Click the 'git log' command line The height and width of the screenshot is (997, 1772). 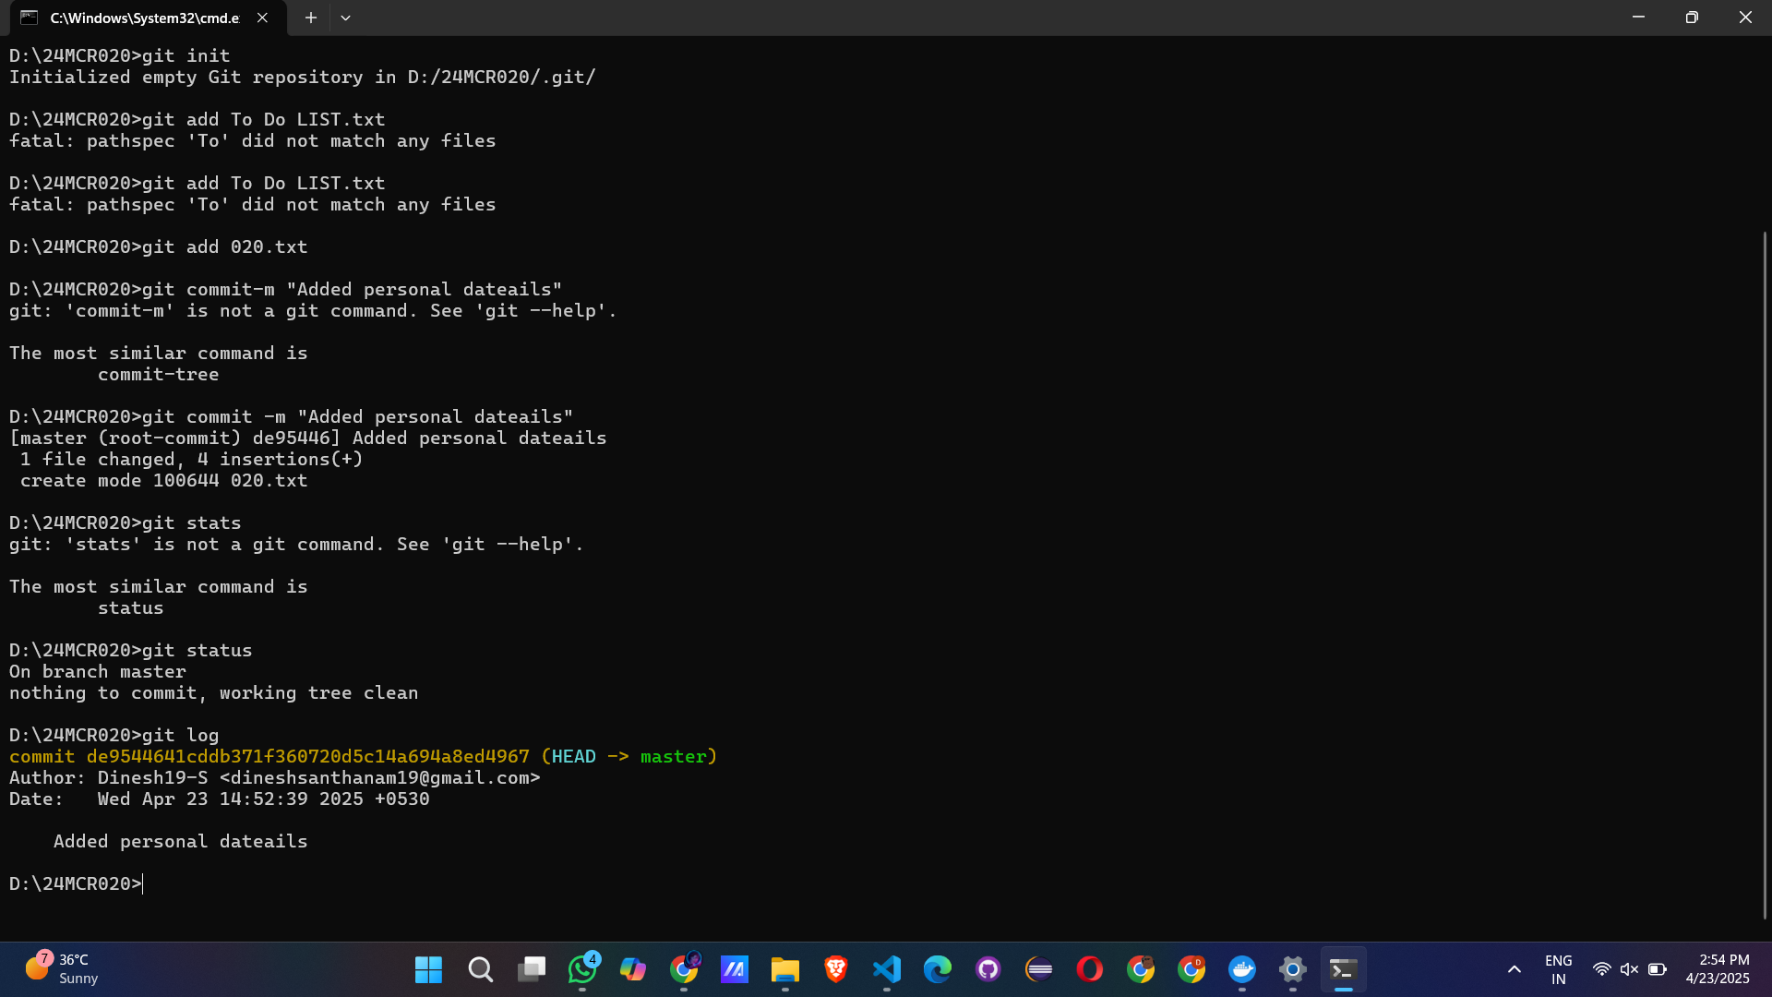pos(114,735)
